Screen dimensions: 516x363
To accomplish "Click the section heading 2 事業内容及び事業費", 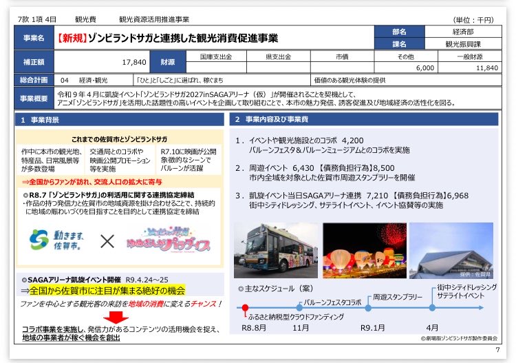I will (x=364, y=119).
